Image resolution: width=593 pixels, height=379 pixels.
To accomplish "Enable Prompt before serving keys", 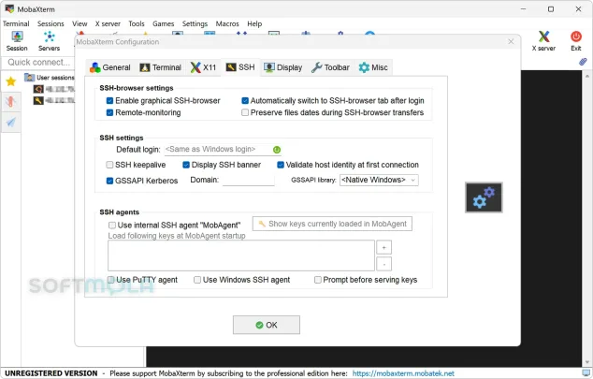I will pos(318,280).
